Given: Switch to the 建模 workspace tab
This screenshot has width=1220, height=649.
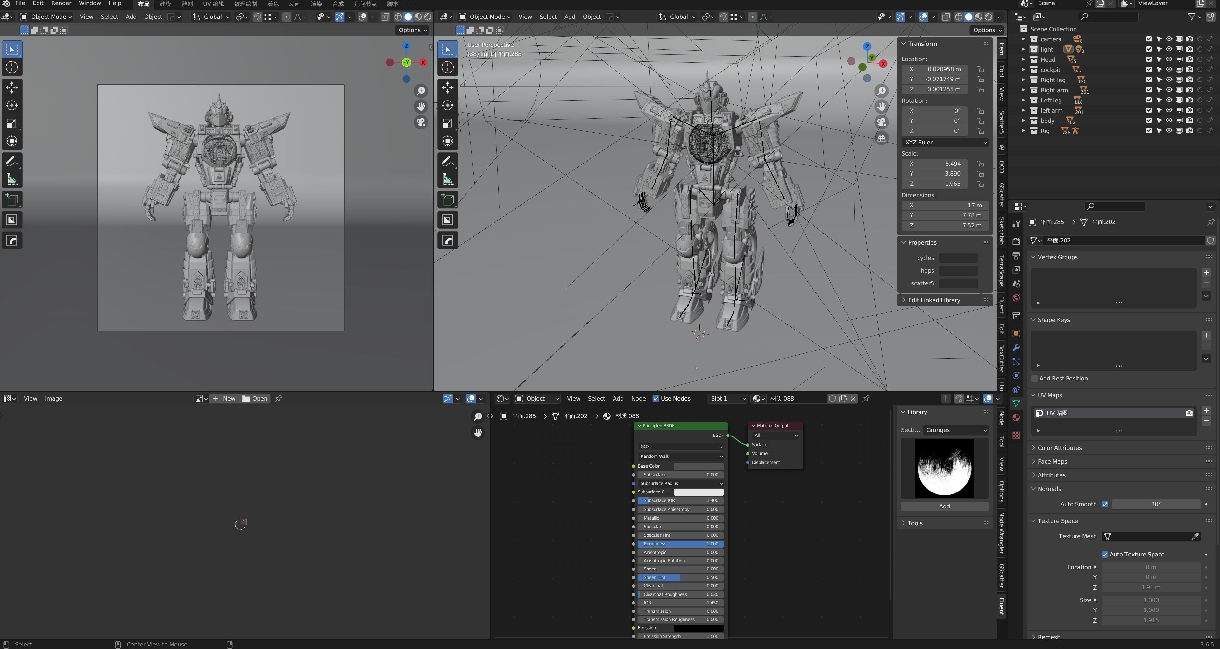Looking at the screenshot, I should click(x=165, y=4).
